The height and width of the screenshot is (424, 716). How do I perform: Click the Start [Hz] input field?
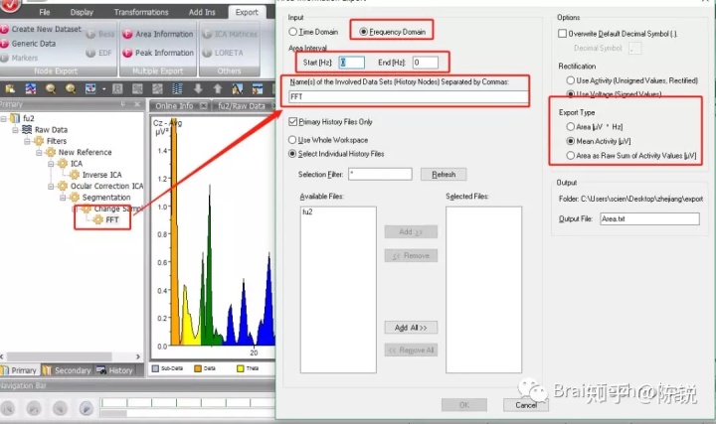click(351, 63)
